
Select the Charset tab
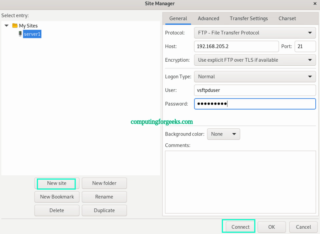tap(287, 18)
